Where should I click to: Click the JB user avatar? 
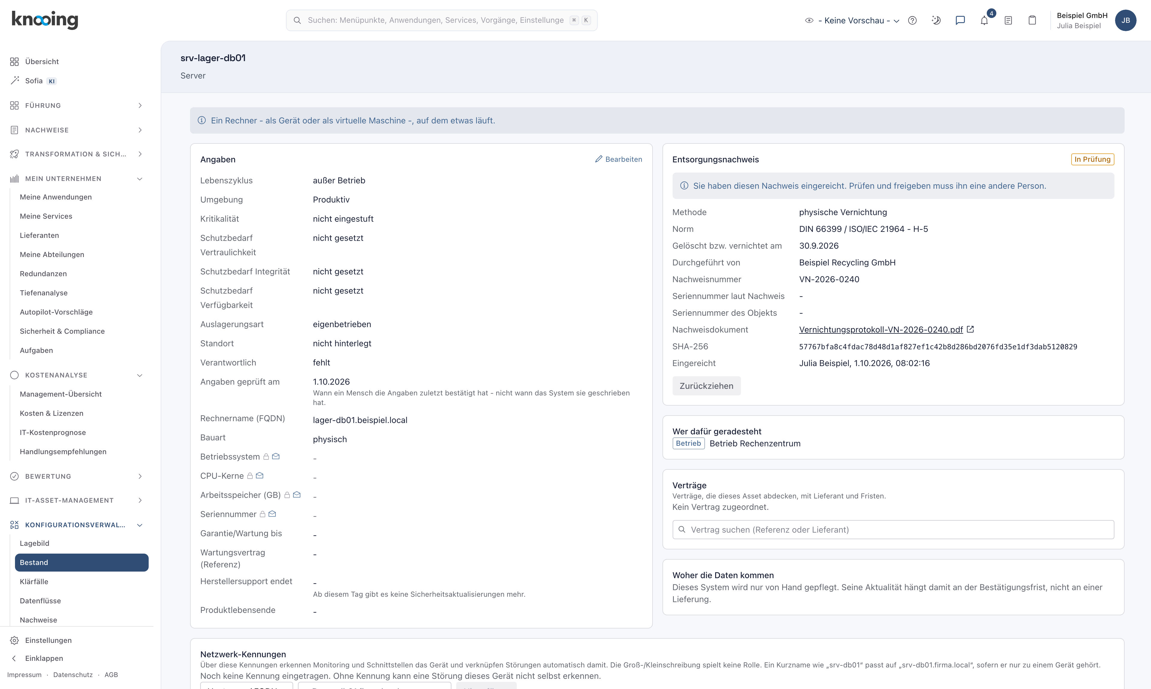coord(1126,20)
